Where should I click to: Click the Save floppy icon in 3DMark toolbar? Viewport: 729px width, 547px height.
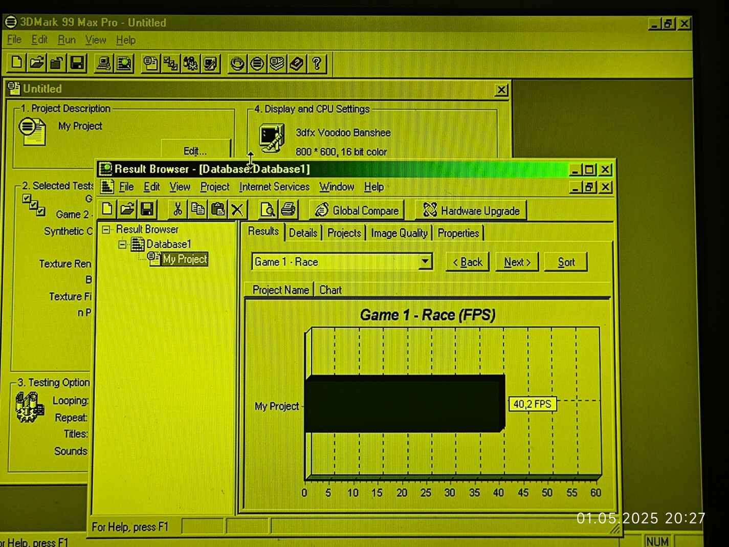(77, 63)
